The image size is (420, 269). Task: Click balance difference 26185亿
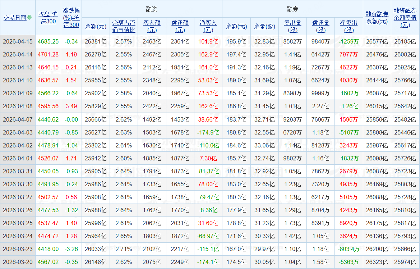tap(405, 42)
